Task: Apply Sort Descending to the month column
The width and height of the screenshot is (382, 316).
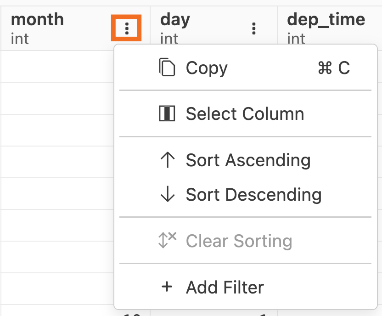Action: click(x=253, y=195)
